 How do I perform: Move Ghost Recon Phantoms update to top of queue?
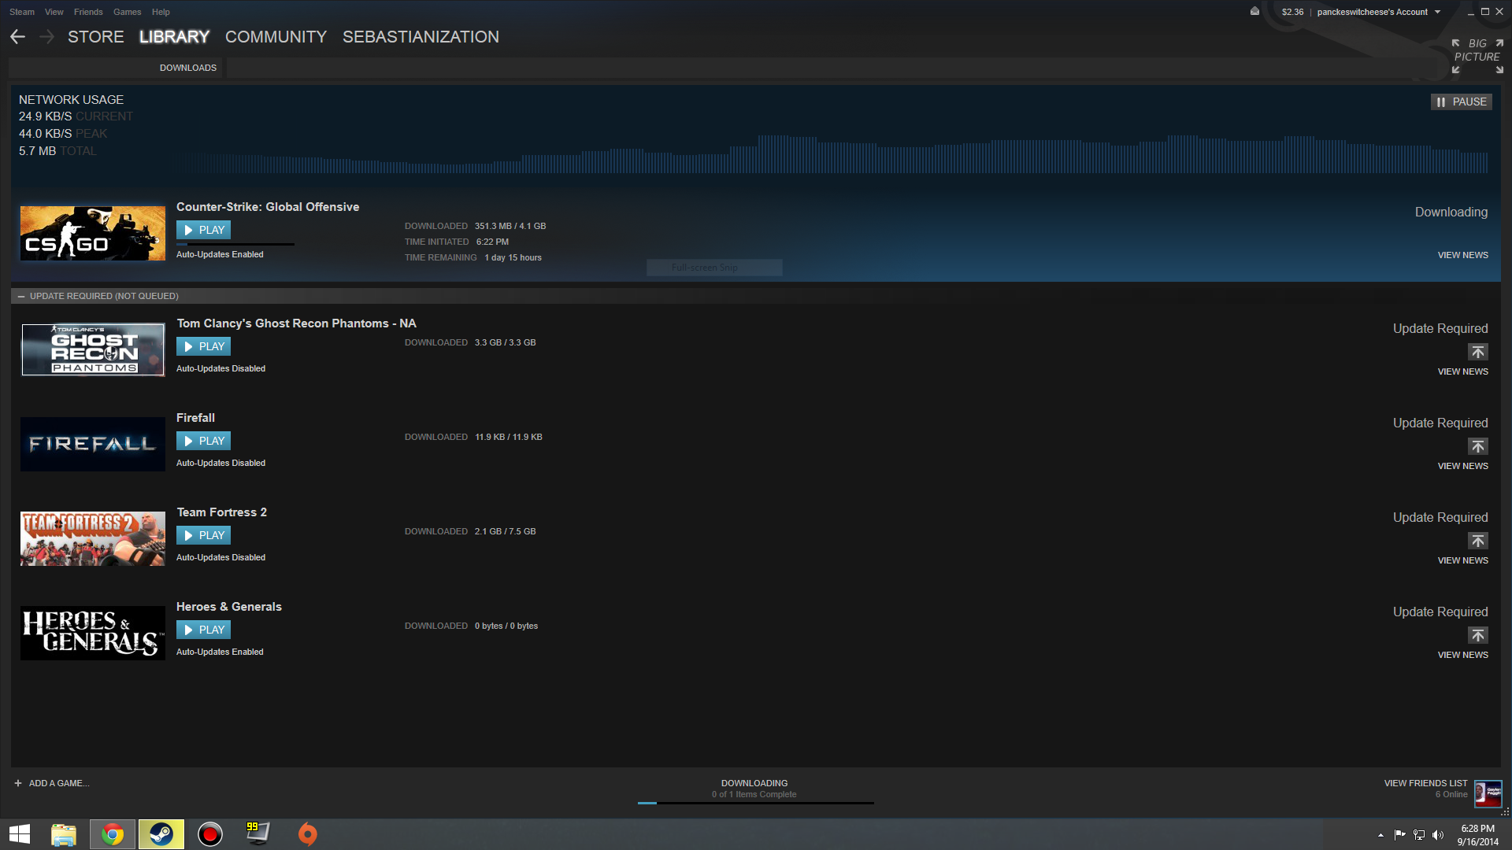tap(1478, 352)
